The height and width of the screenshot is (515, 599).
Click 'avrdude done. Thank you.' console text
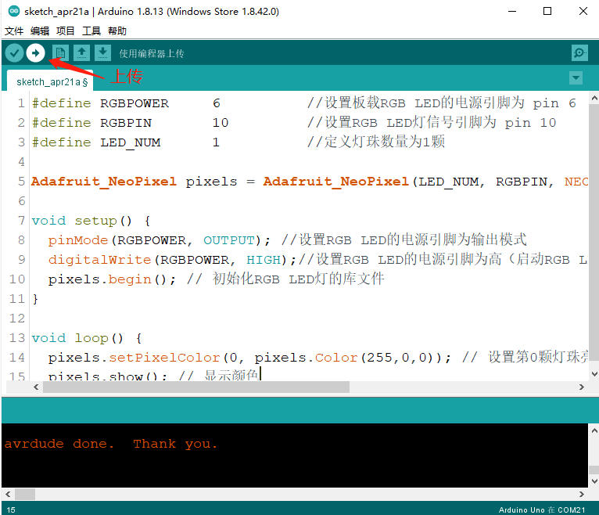pyautogui.click(x=111, y=444)
